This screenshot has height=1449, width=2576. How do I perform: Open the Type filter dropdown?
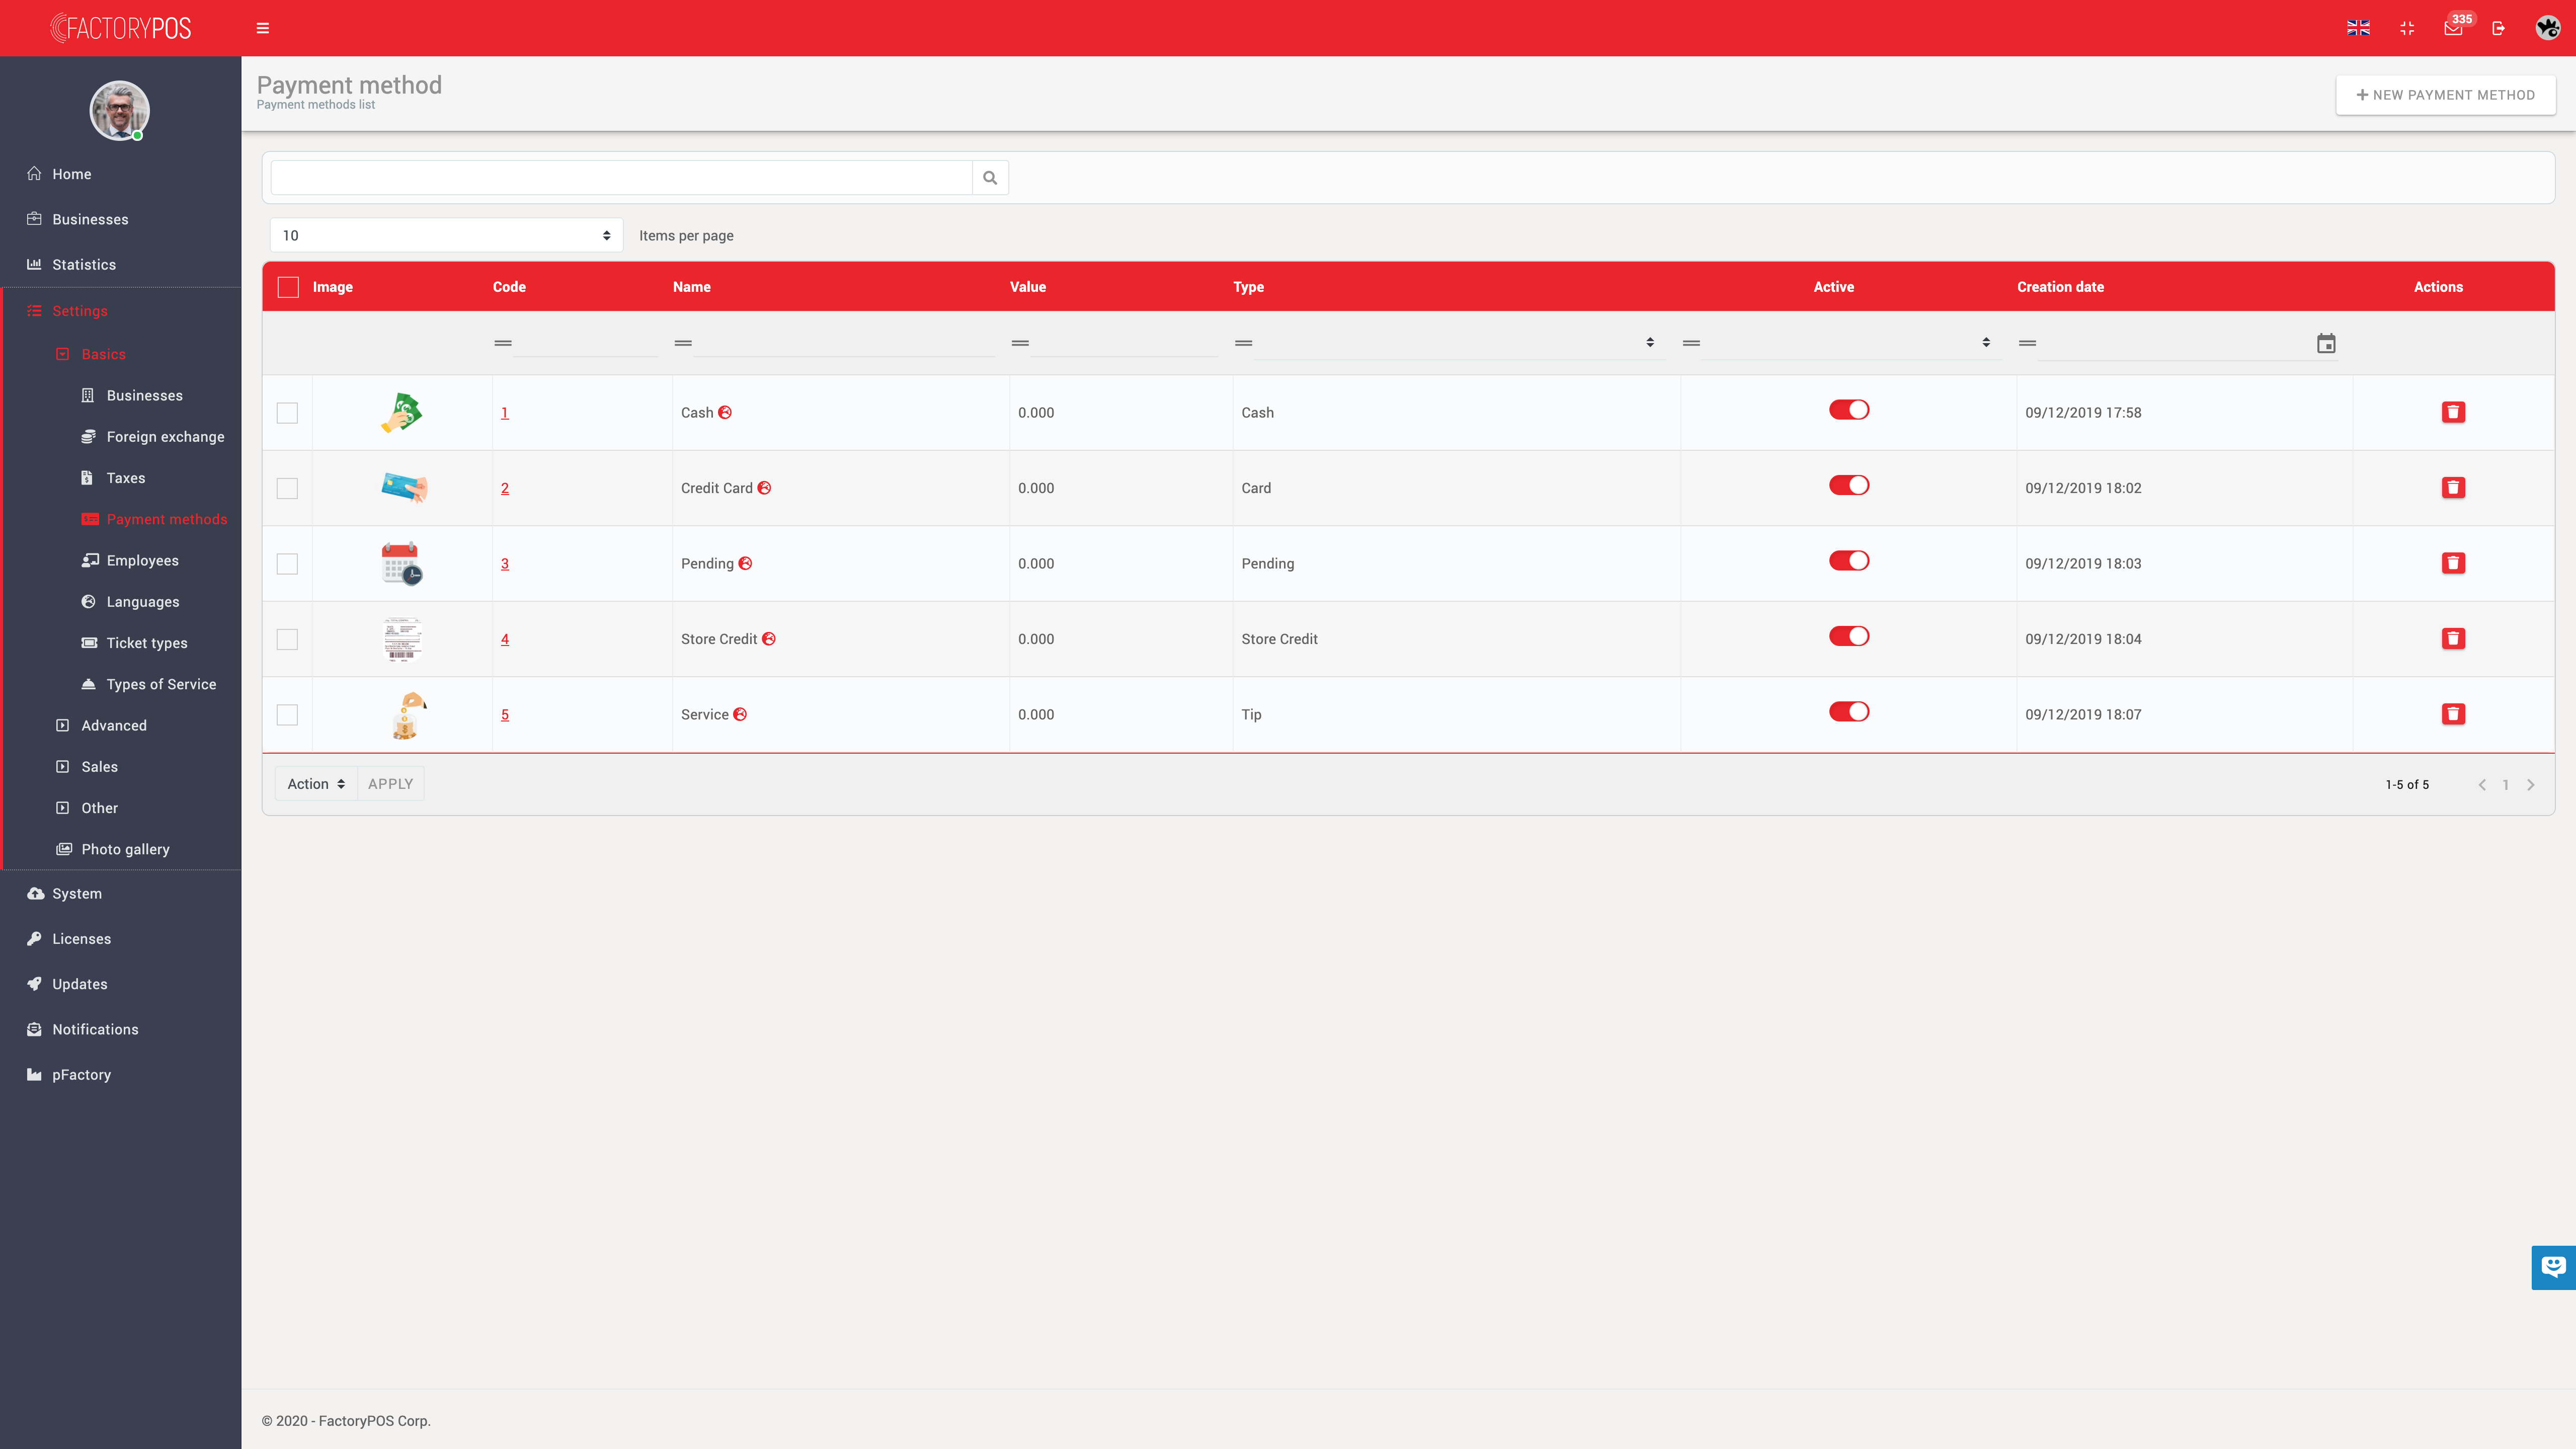[1459, 343]
